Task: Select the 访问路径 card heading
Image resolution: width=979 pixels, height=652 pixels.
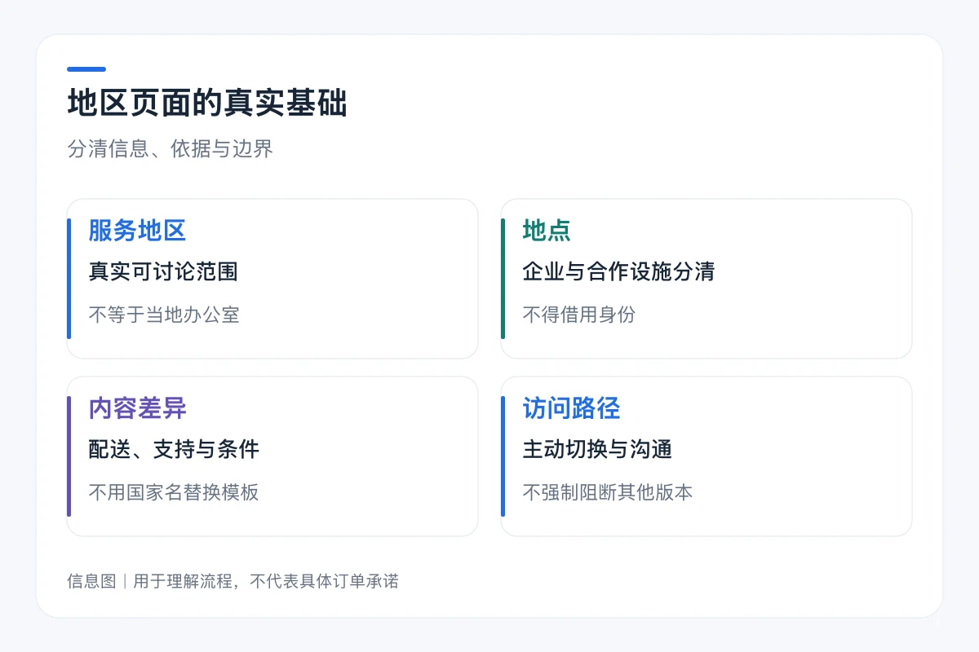Action: tap(571, 408)
